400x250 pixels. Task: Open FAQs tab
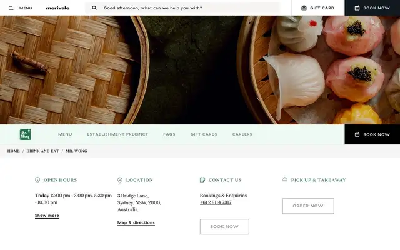pos(169,134)
